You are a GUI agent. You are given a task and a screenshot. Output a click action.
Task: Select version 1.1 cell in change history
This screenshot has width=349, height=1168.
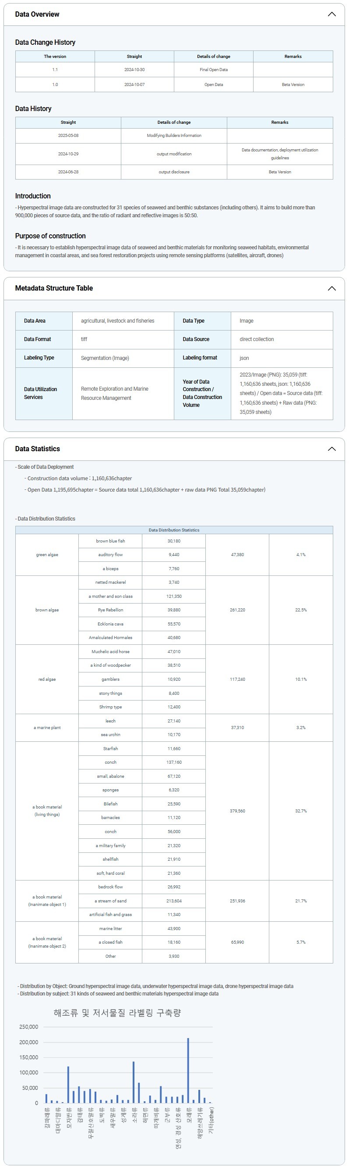coord(55,70)
